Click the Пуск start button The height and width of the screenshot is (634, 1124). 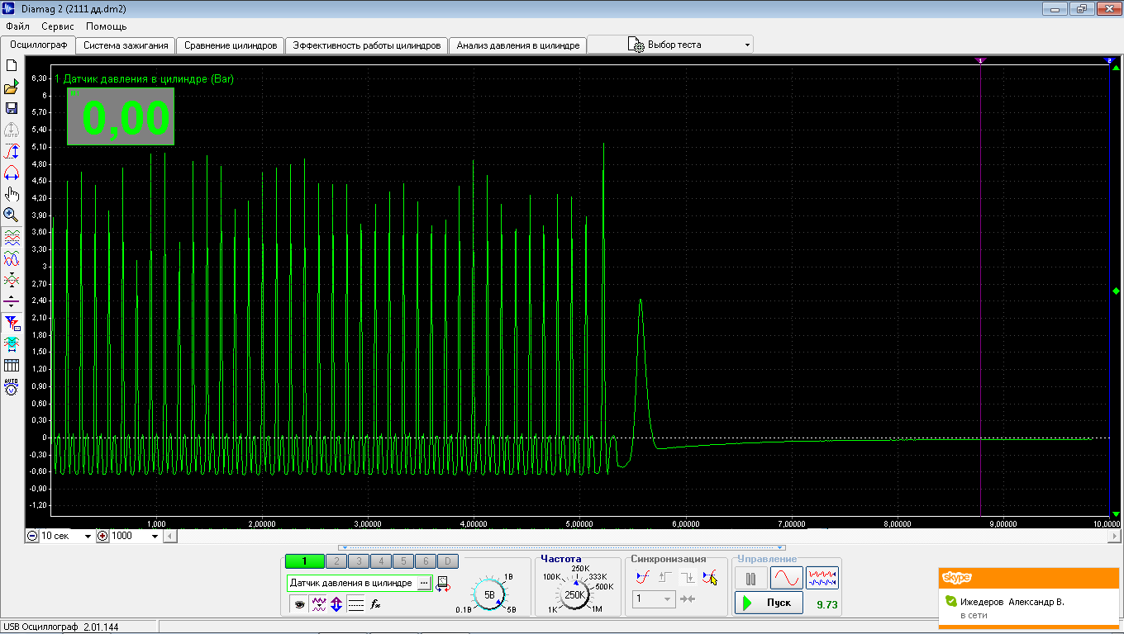[x=769, y=603]
